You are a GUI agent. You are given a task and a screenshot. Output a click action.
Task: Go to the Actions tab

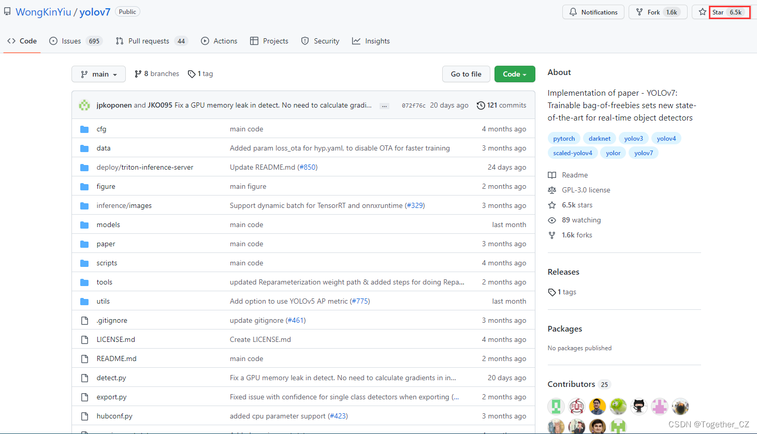219,41
